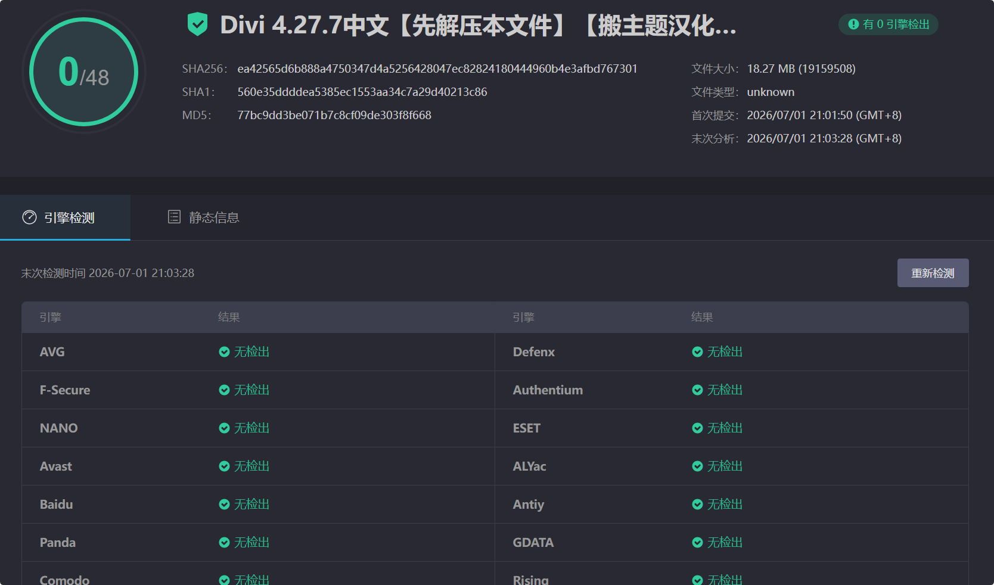994x585 pixels.
Task: Click the green check icon in the Avast row
Action: 224,466
